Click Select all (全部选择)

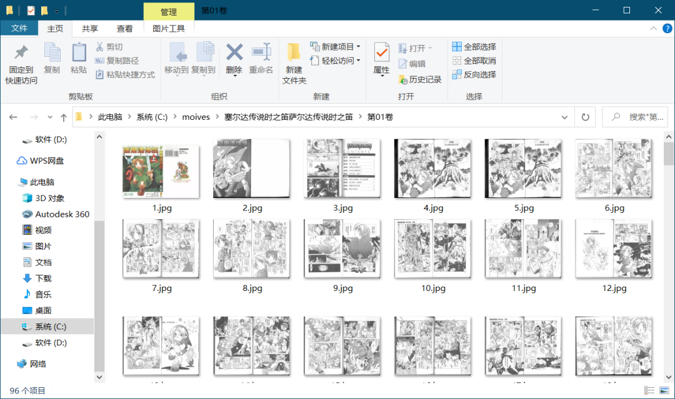pyautogui.click(x=474, y=46)
